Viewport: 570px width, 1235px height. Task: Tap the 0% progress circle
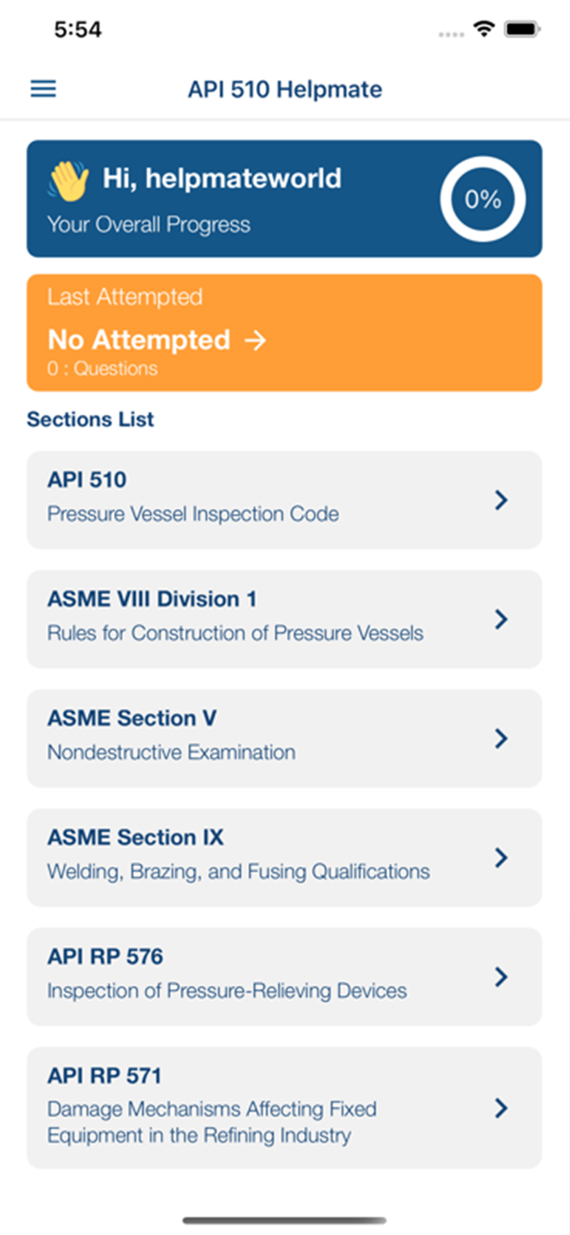tap(482, 199)
